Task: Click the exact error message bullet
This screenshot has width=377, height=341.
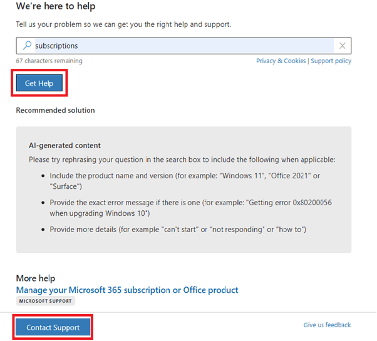Action: (x=190, y=208)
